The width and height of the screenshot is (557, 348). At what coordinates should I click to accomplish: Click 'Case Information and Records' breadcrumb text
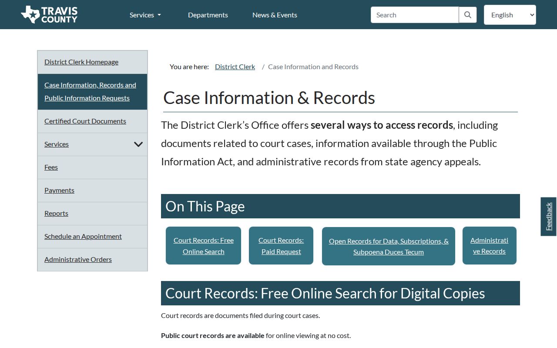coord(313,67)
